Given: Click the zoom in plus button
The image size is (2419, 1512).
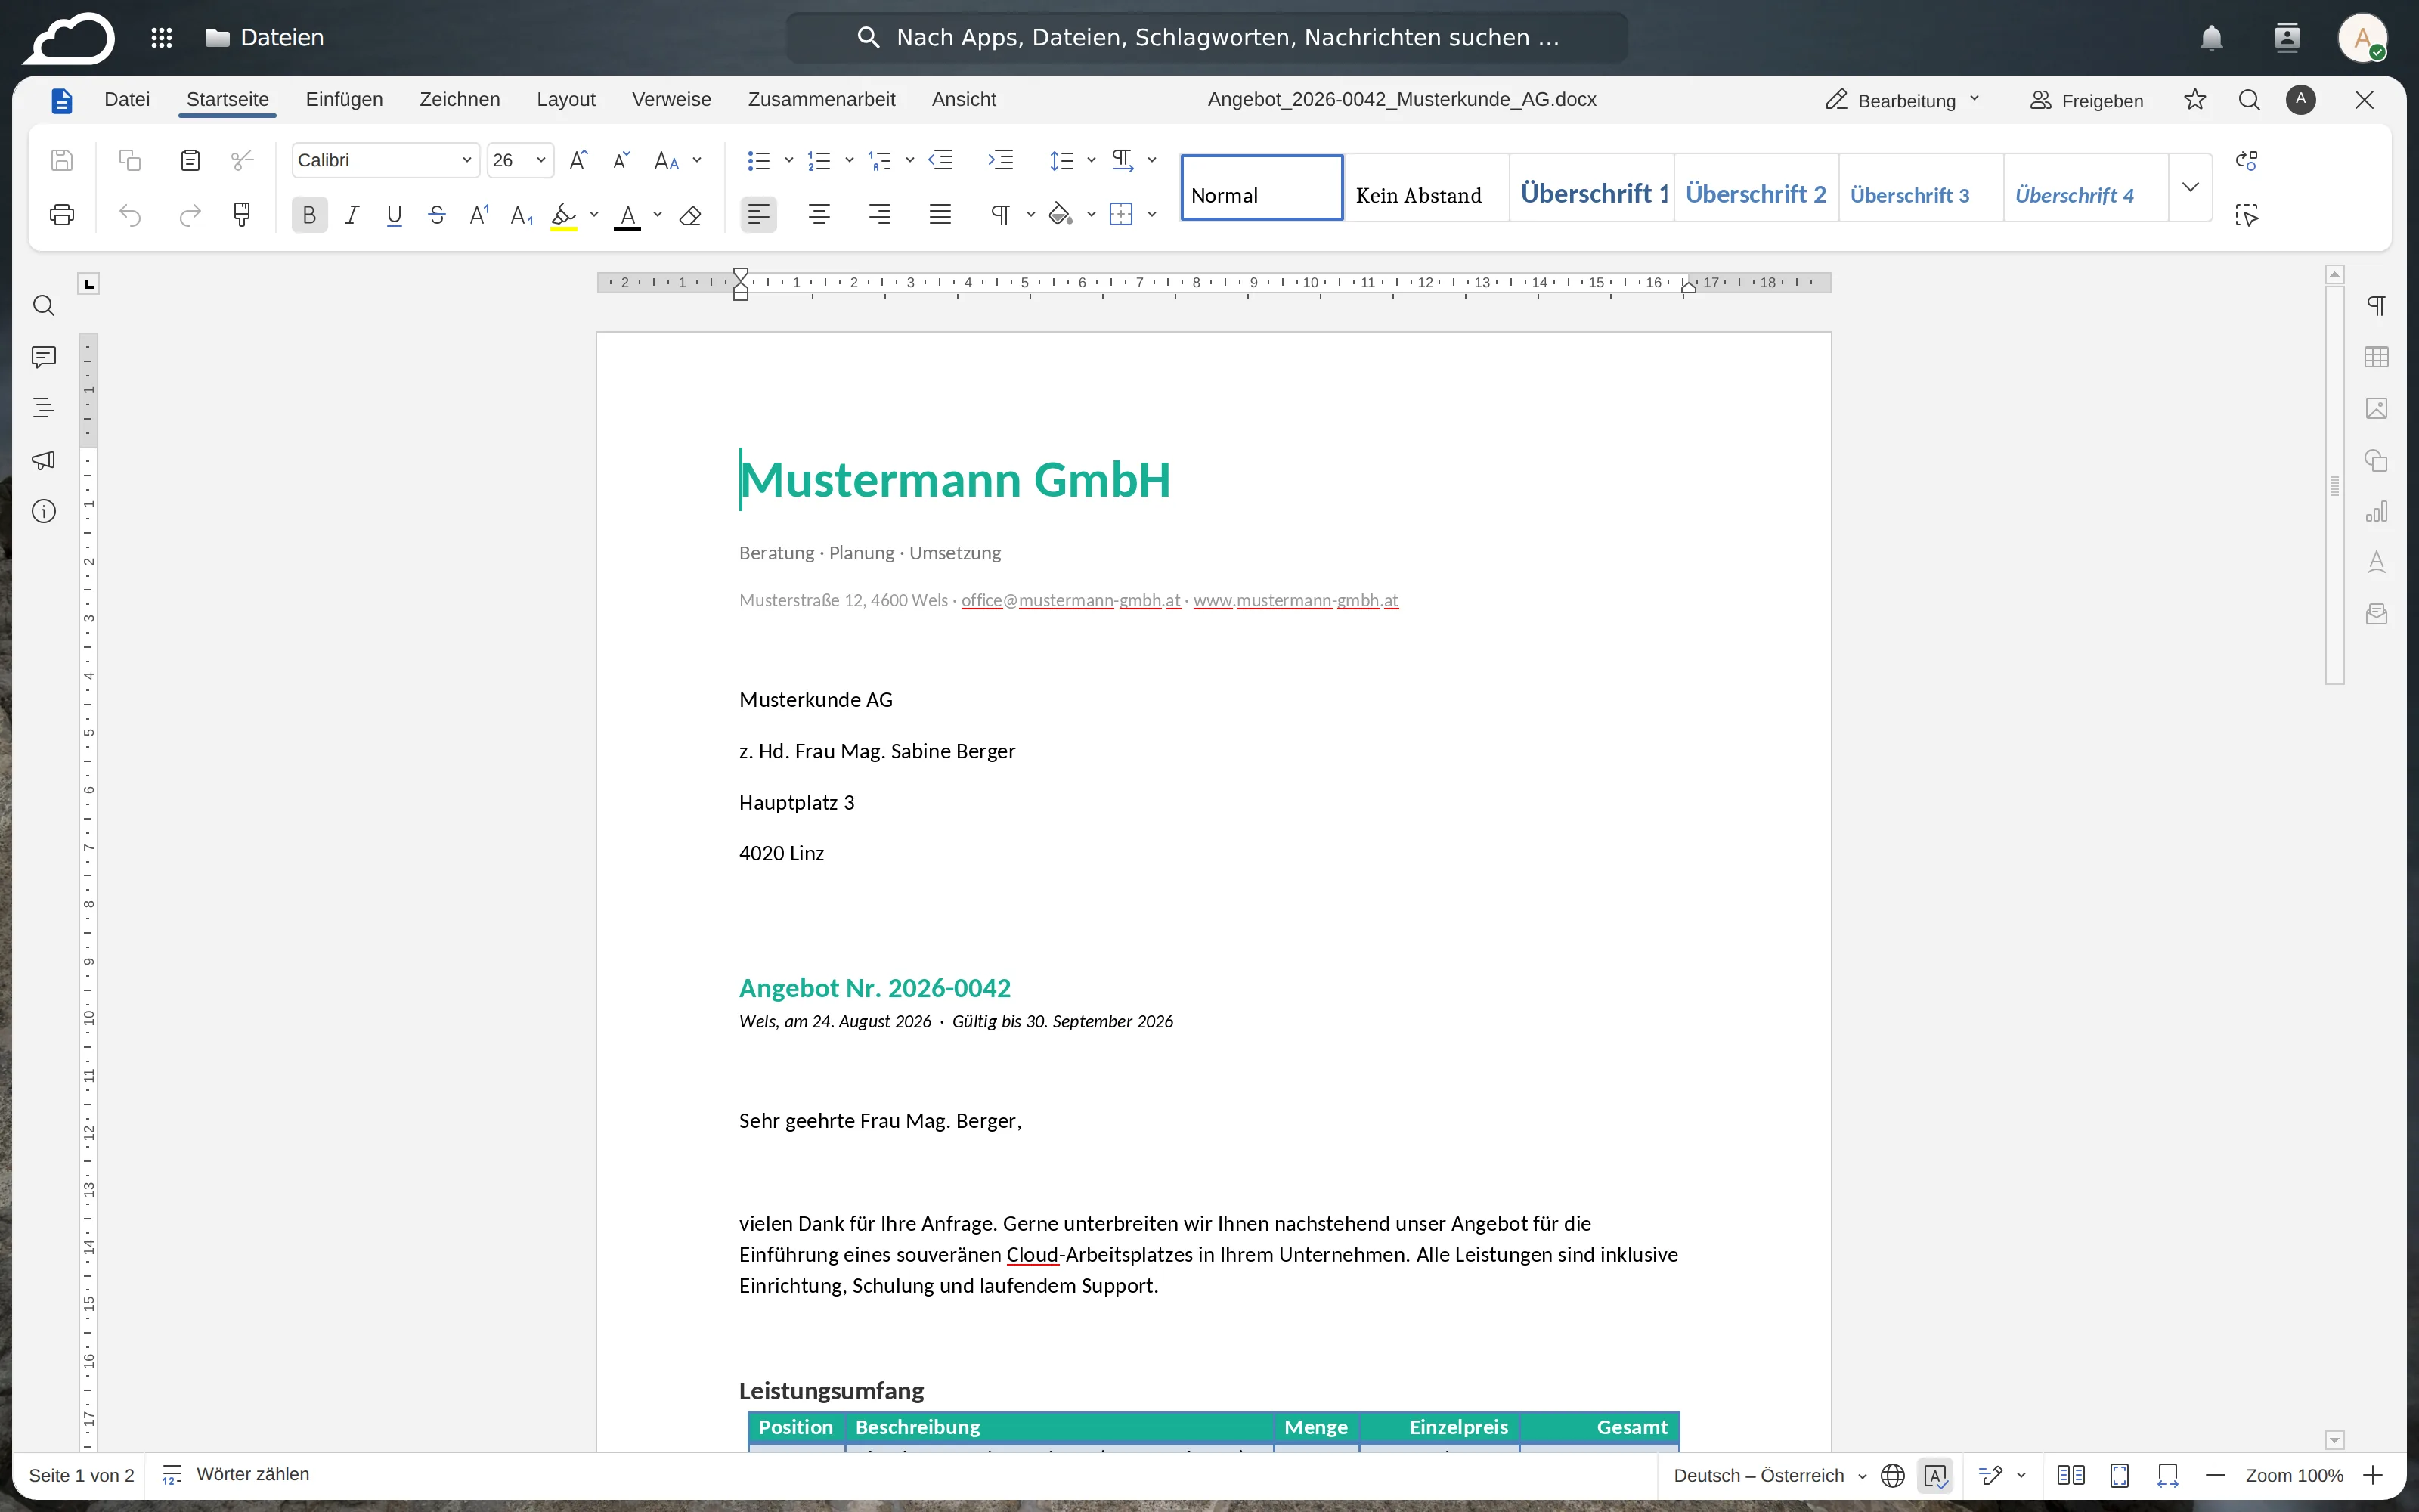Looking at the screenshot, I should point(2373,1476).
